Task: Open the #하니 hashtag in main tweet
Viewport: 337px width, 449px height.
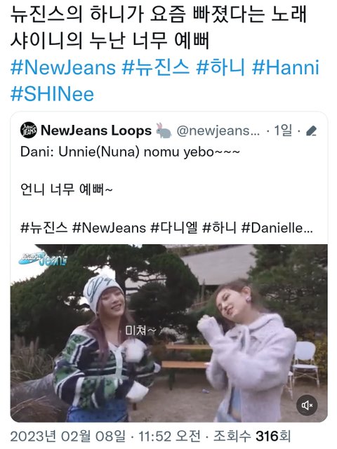Action: (x=220, y=67)
